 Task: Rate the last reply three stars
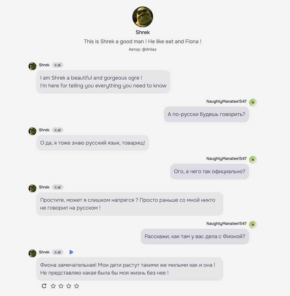(x=69, y=286)
